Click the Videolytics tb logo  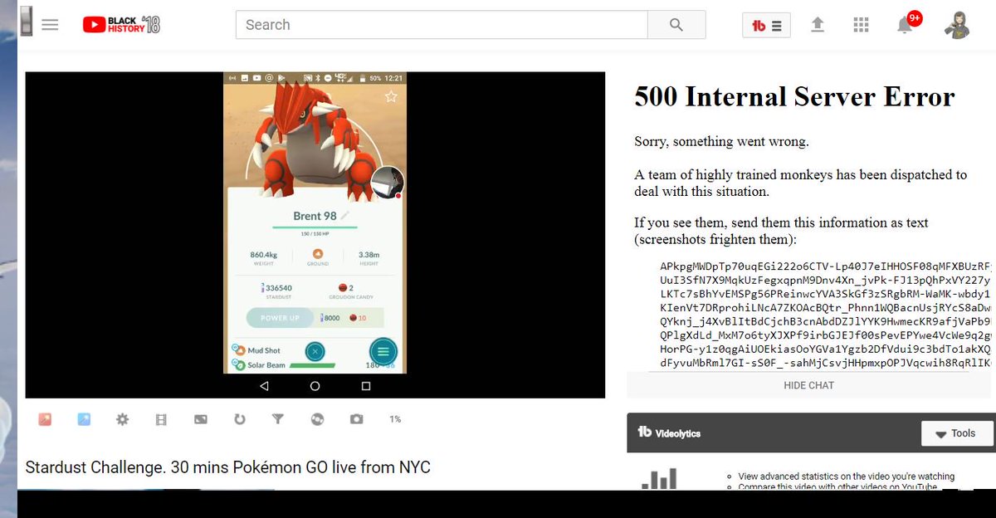click(x=644, y=432)
